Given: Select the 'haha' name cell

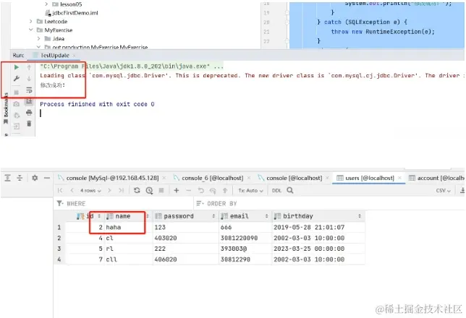Looking at the screenshot, I should 128,228.
